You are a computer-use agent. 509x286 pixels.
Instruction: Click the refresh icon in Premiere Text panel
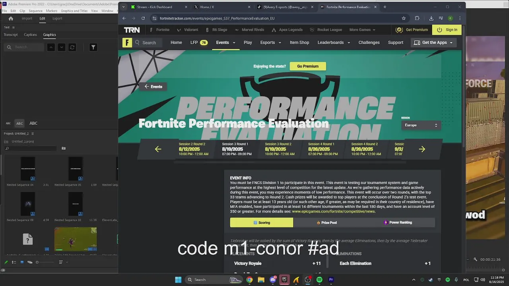pos(72,47)
